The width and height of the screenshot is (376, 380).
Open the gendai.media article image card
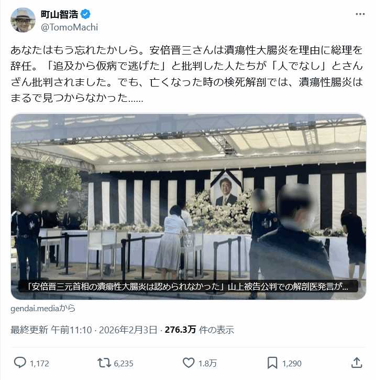coord(189,206)
